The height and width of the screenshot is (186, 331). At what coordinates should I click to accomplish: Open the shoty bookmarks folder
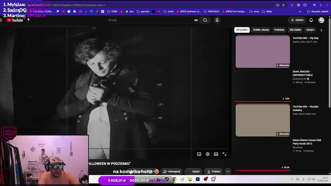[x=254, y=11]
